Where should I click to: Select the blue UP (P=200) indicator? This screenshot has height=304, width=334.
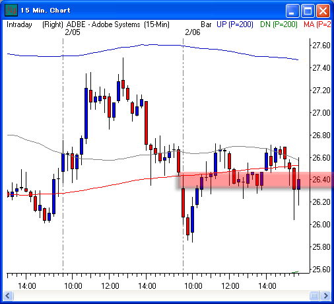235,24
